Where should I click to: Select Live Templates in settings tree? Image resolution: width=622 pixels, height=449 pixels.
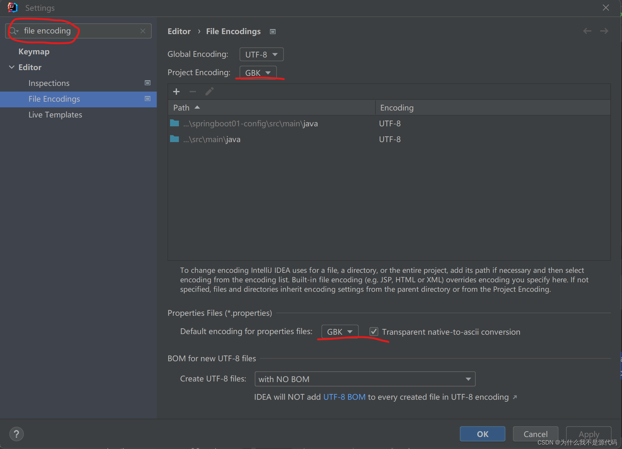pos(55,115)
